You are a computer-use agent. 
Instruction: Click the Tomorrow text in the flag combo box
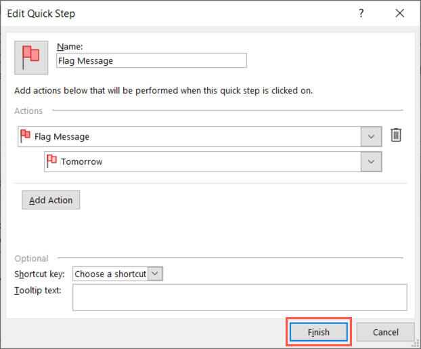point(82,162)
